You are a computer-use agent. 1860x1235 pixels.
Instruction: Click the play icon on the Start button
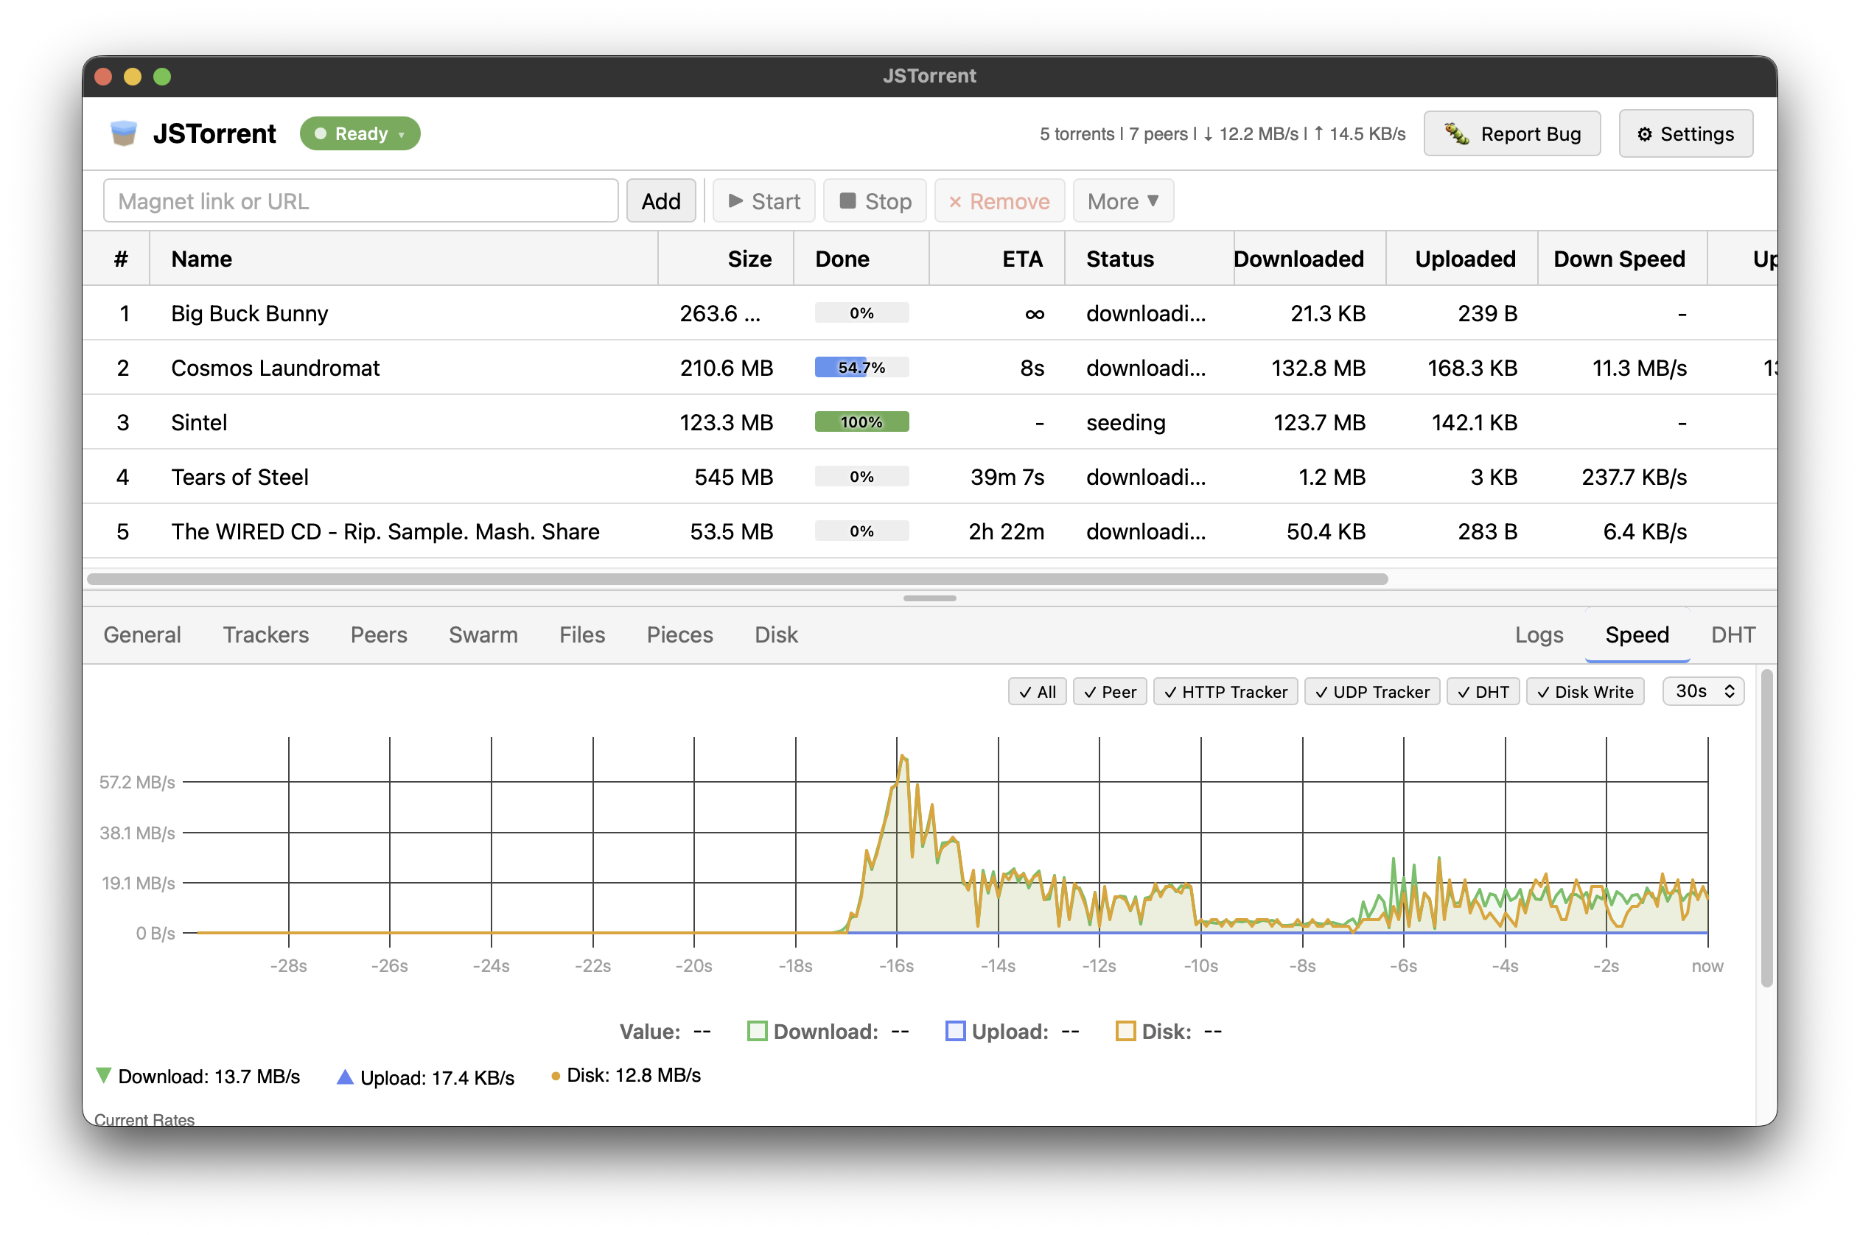736,201
